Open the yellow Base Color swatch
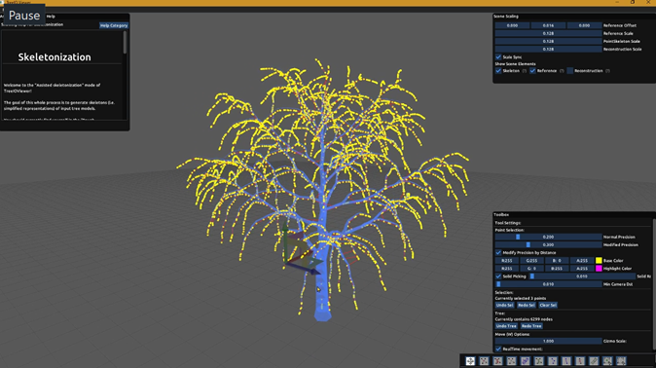Viewport: 656px width, 368px height. (x=599, y=260)
